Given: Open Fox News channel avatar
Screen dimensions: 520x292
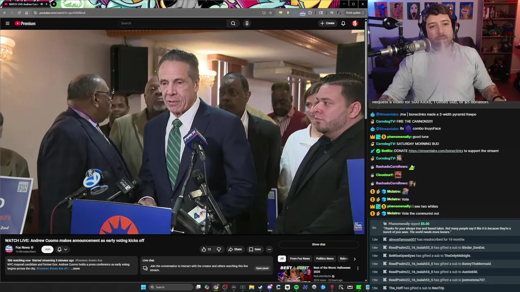Looking at the screenshot, I should click(x=9, y=249).
